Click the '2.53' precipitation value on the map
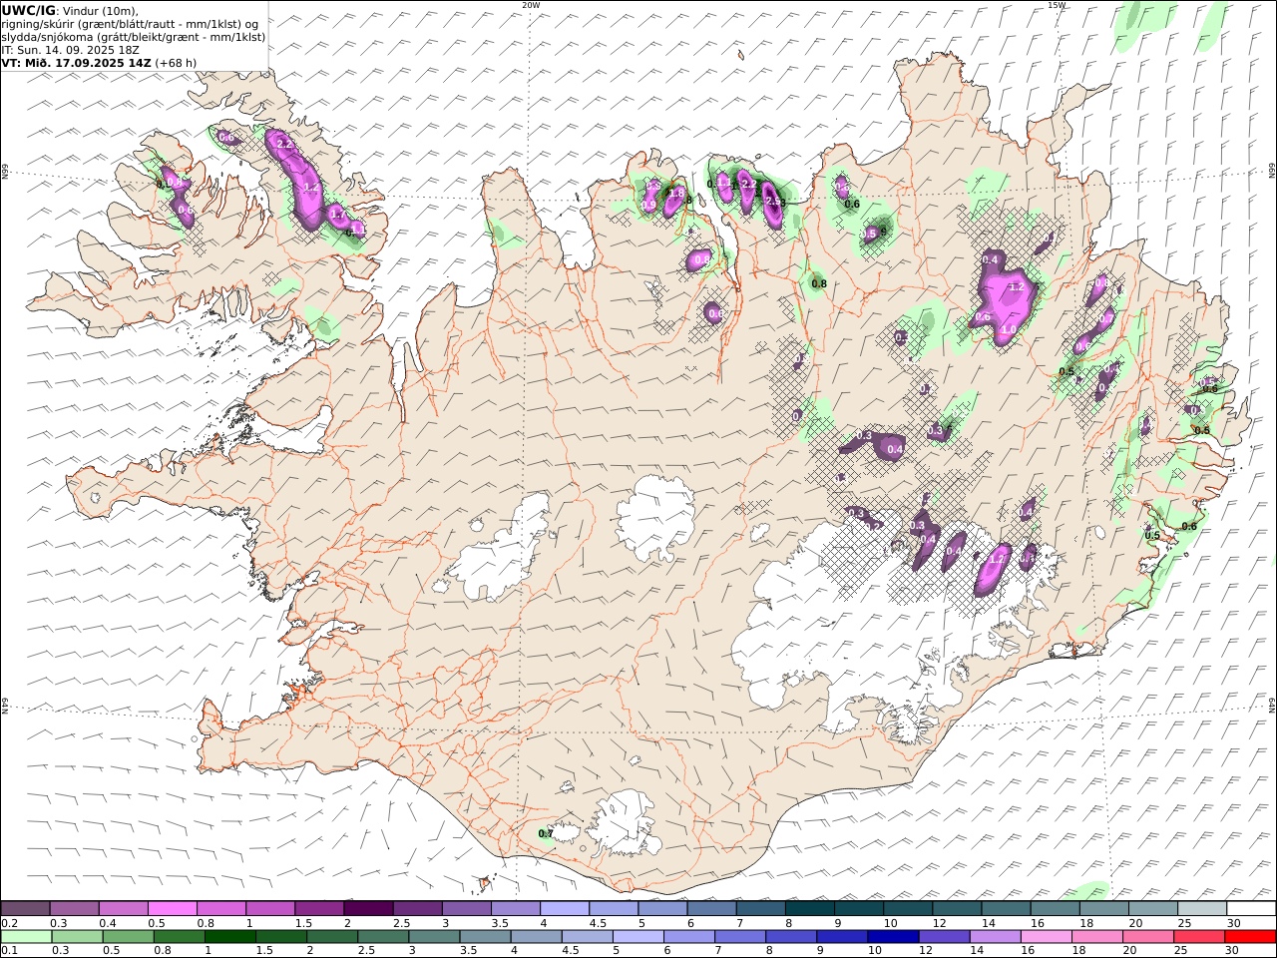The image size is (1277, 958). coord(775,203)
